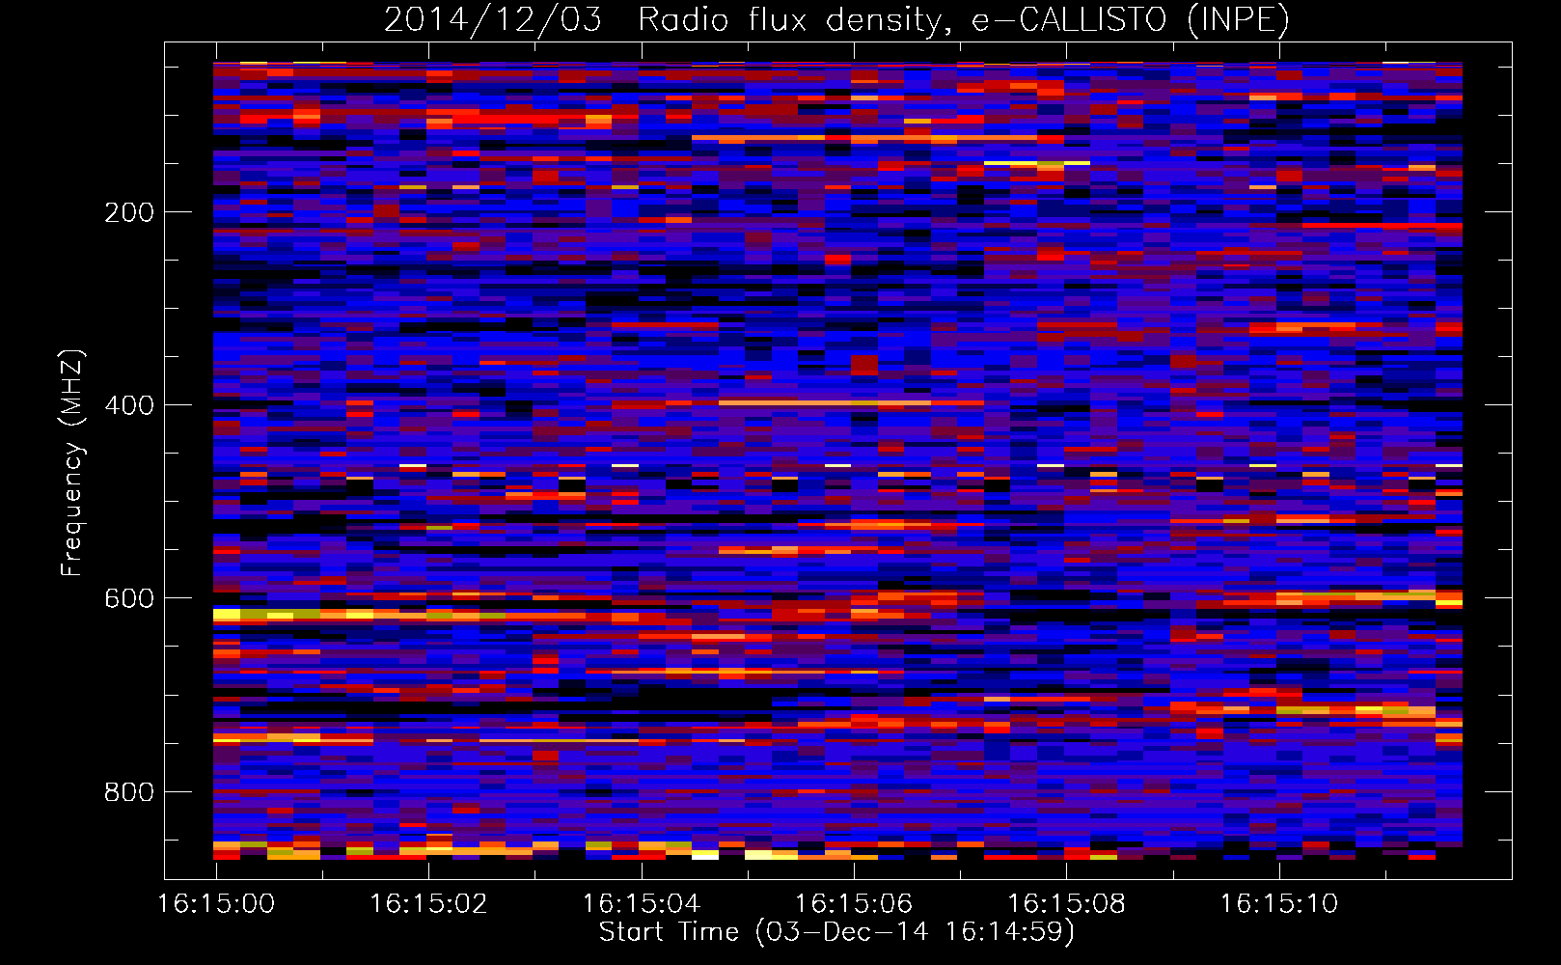Select the 600 frequency tick label
This screenshot has width=1561, height=965.
129,598
